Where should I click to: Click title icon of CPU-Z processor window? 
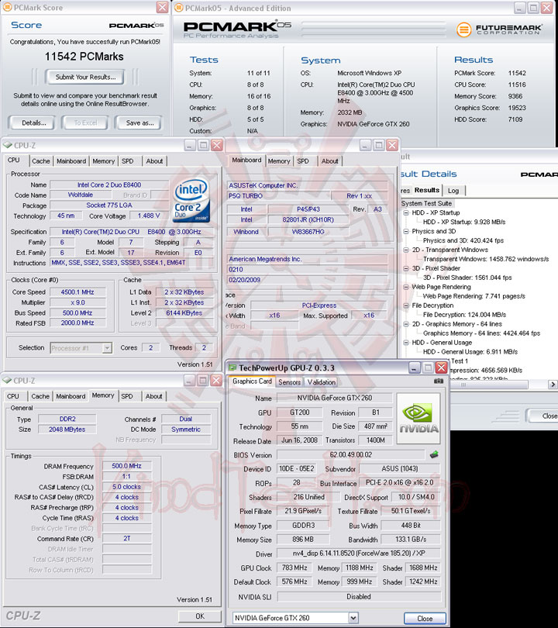tap(8, 145)
